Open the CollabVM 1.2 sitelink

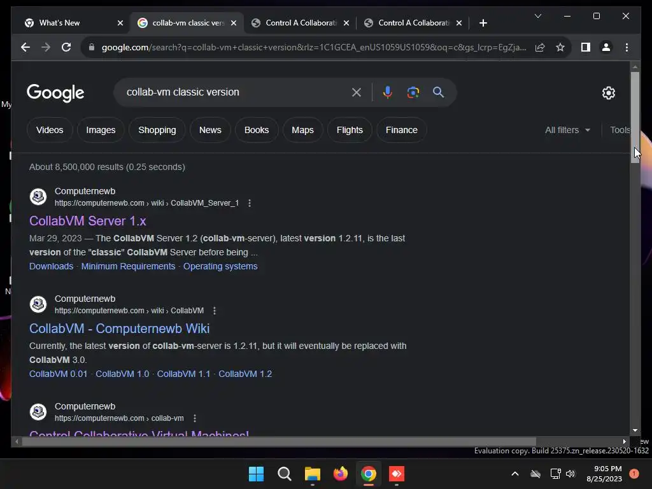click(x=245, y=374)
